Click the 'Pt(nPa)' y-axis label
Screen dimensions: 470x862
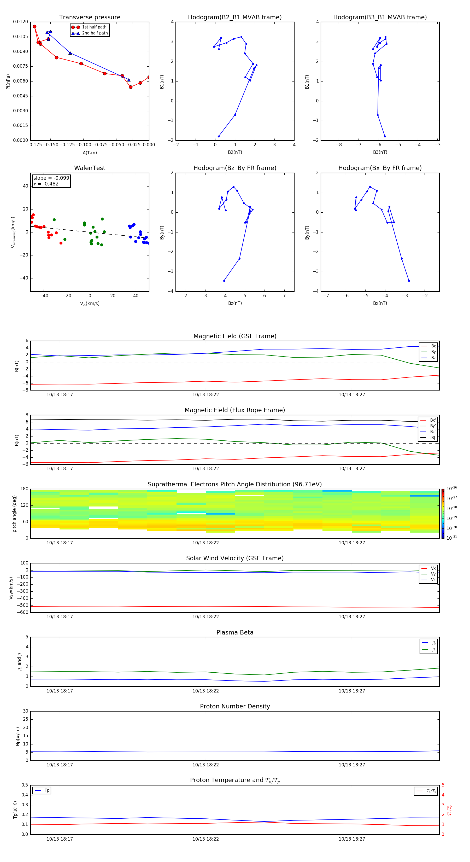point(8,82)
